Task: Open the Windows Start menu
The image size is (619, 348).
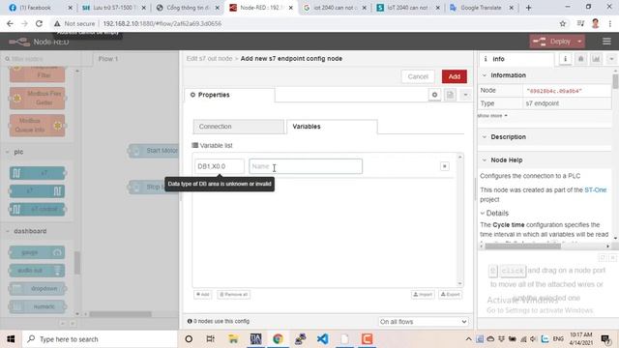Action: (11, 339)
